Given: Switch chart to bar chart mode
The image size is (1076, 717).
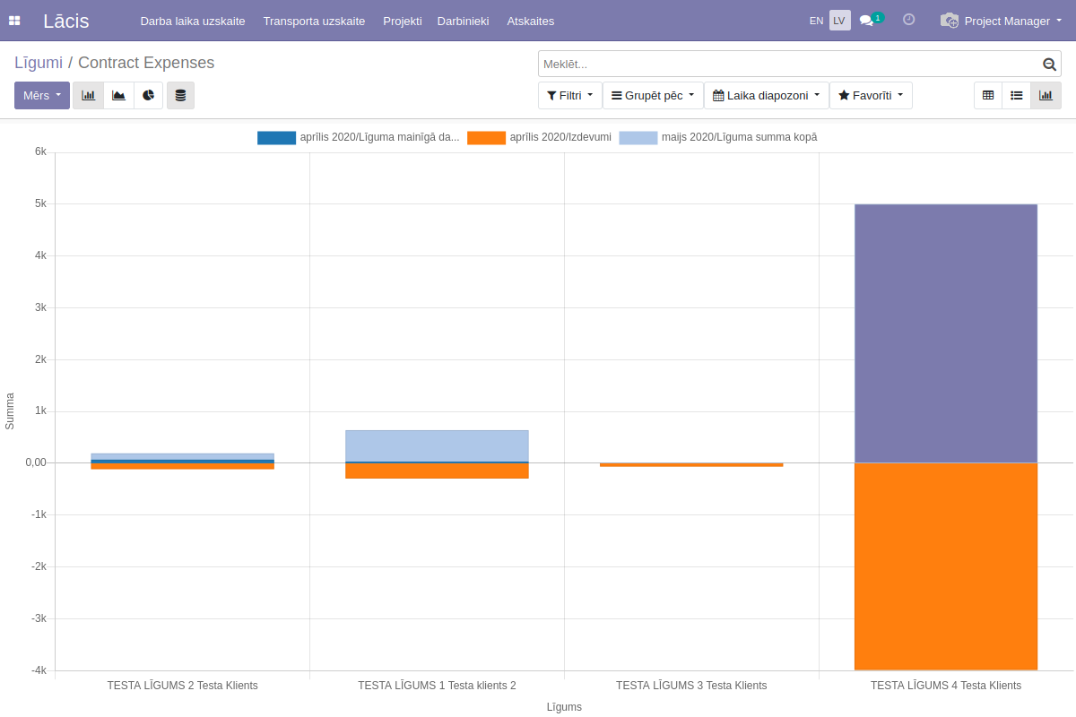Looking at the screenshot, I should (x=88, y=95).
